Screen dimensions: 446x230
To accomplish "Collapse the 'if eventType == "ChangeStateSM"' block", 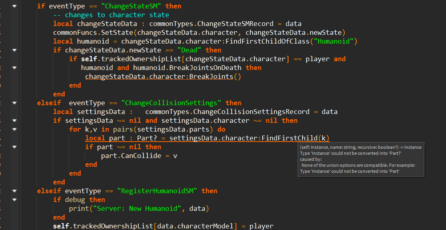I will coord(14,6).
